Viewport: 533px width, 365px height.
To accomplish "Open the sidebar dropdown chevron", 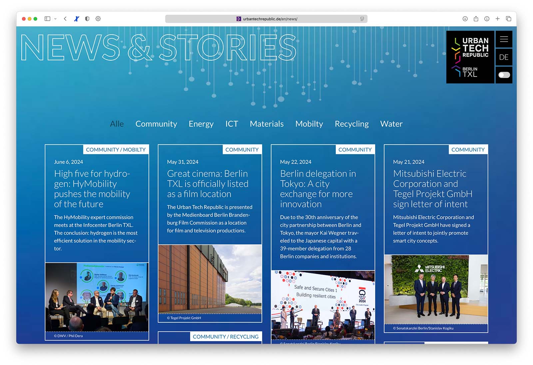I will point(55,19).
